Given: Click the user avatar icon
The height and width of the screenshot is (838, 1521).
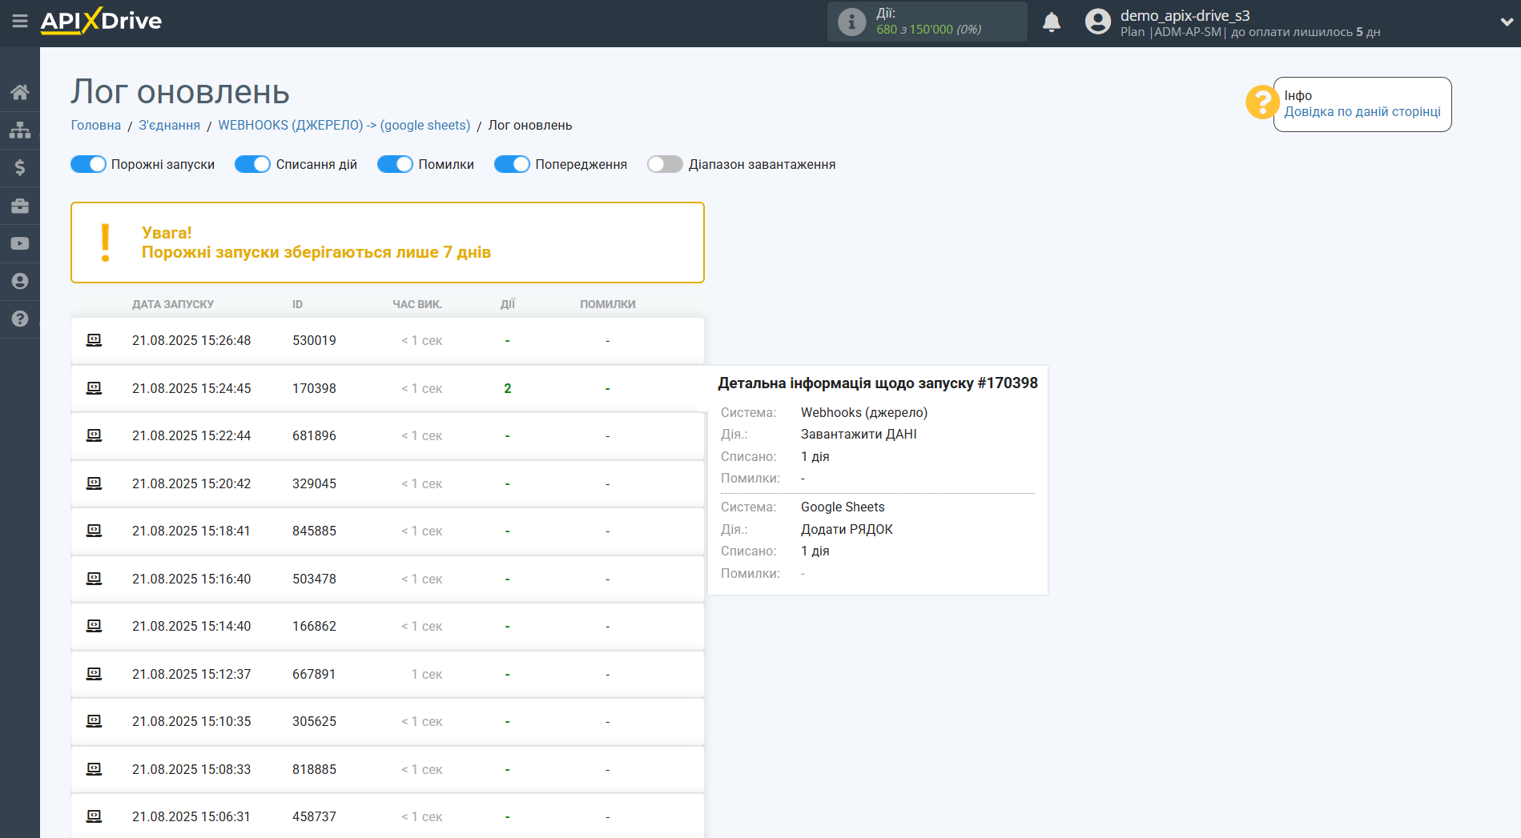Looking at the screenshot, I should click(x=1098, y=22).
